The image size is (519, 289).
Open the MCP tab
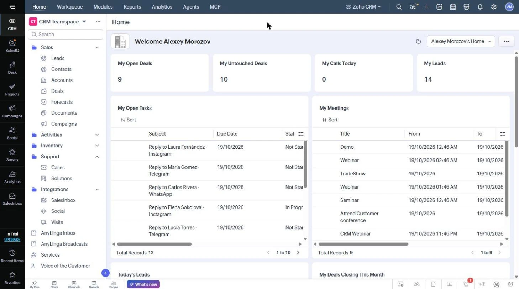(x=215, y=7)
